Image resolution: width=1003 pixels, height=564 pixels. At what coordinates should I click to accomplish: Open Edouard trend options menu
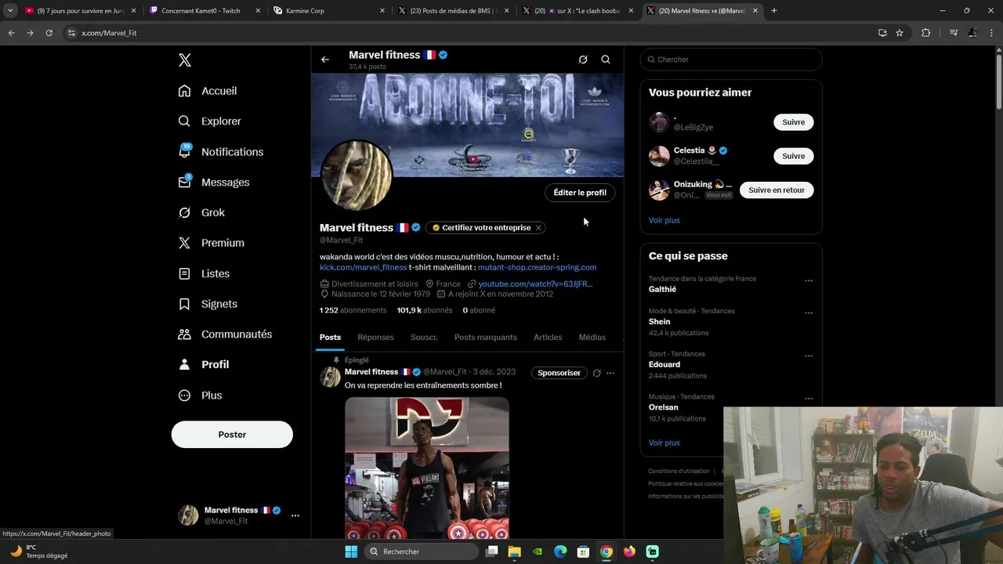coord(809,356)
